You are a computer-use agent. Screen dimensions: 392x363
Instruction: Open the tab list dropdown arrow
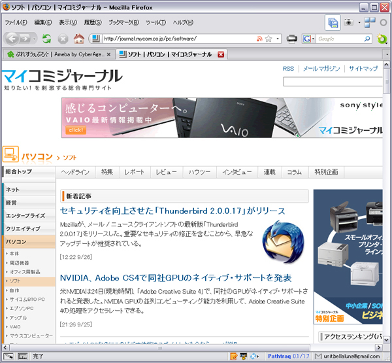click(x=387, y=54)
